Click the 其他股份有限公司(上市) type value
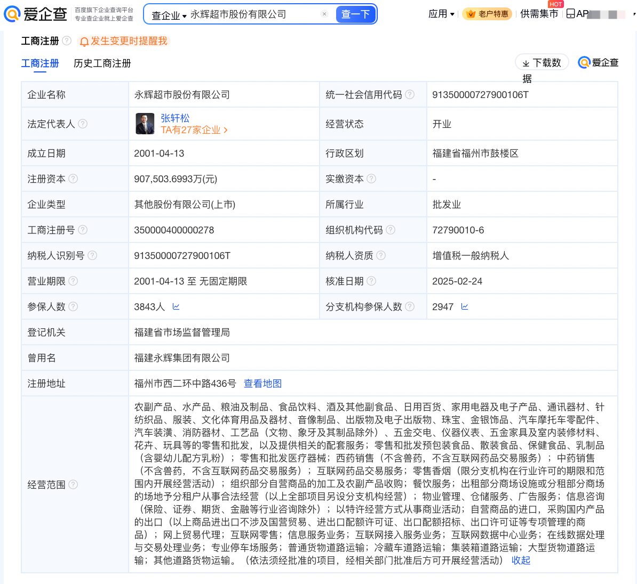This screenshot has height=584, width=637. 185,205
